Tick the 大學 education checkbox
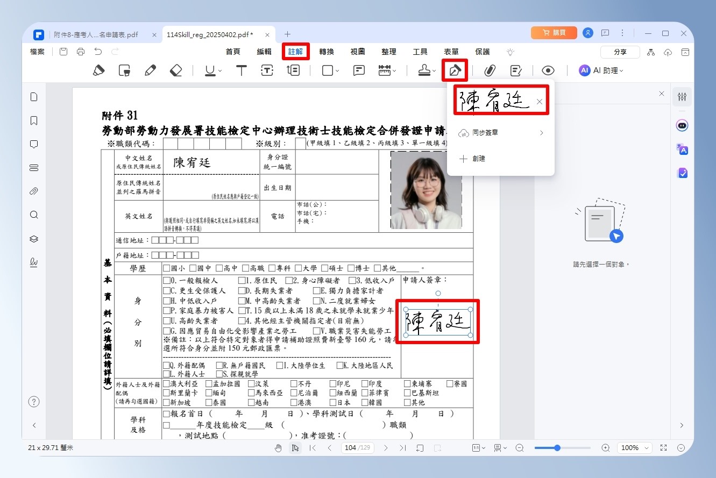The width and height of the screenshot is (716, 478). (299, 268)
